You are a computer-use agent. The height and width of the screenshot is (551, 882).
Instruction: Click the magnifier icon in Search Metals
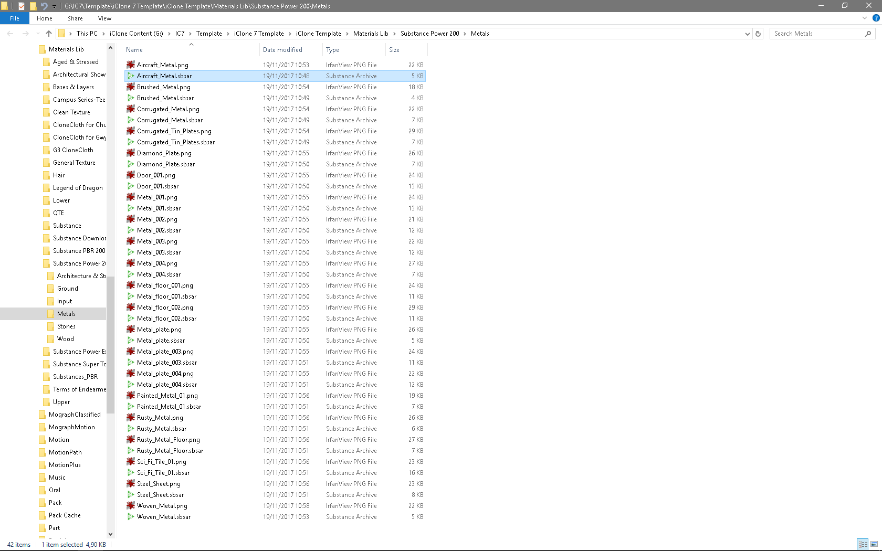[868, 34]
